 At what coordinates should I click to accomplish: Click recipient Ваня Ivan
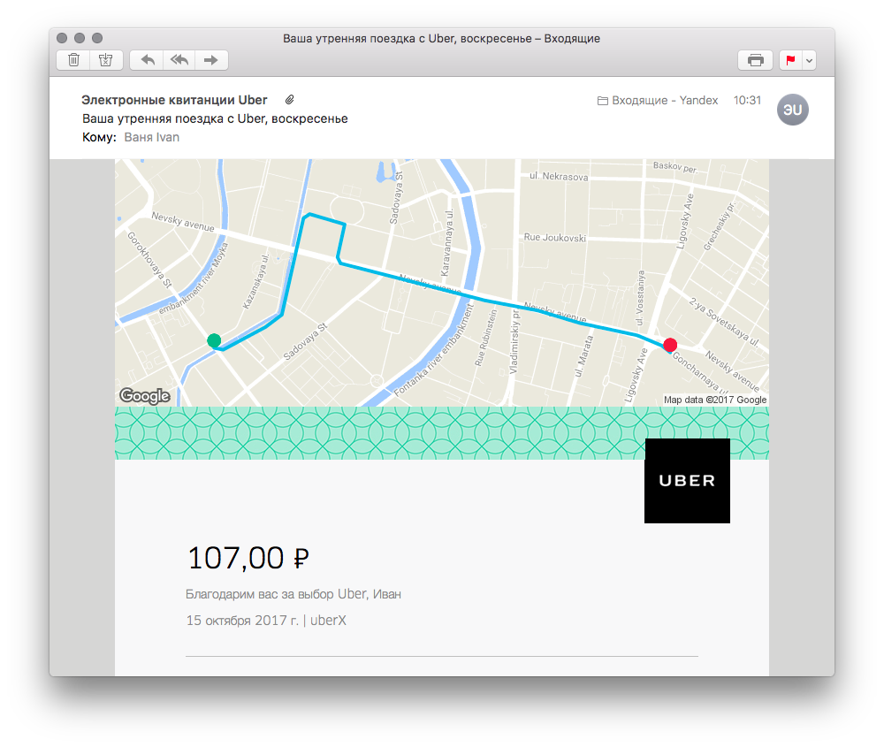pyautogui.click(x=152, y=137)
